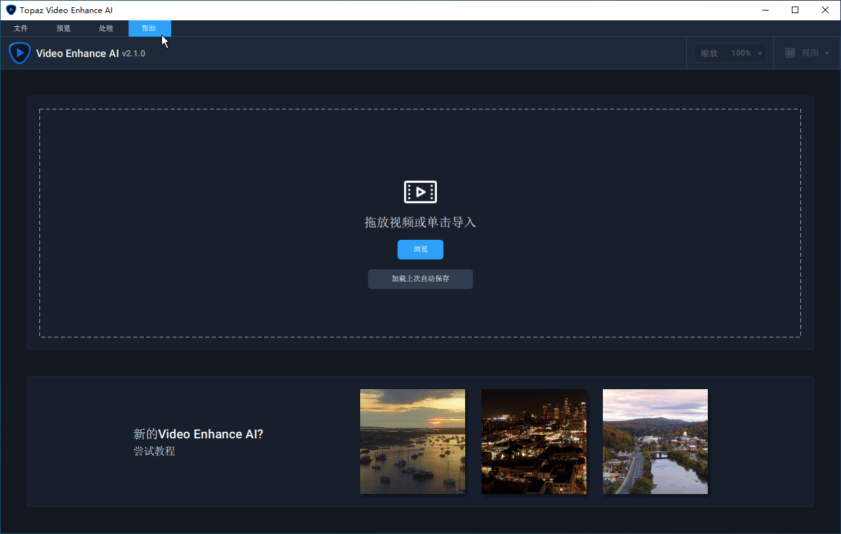Click the Video Enhance AI shield logo
Screen dimensions: 841x534
point(20,53)
